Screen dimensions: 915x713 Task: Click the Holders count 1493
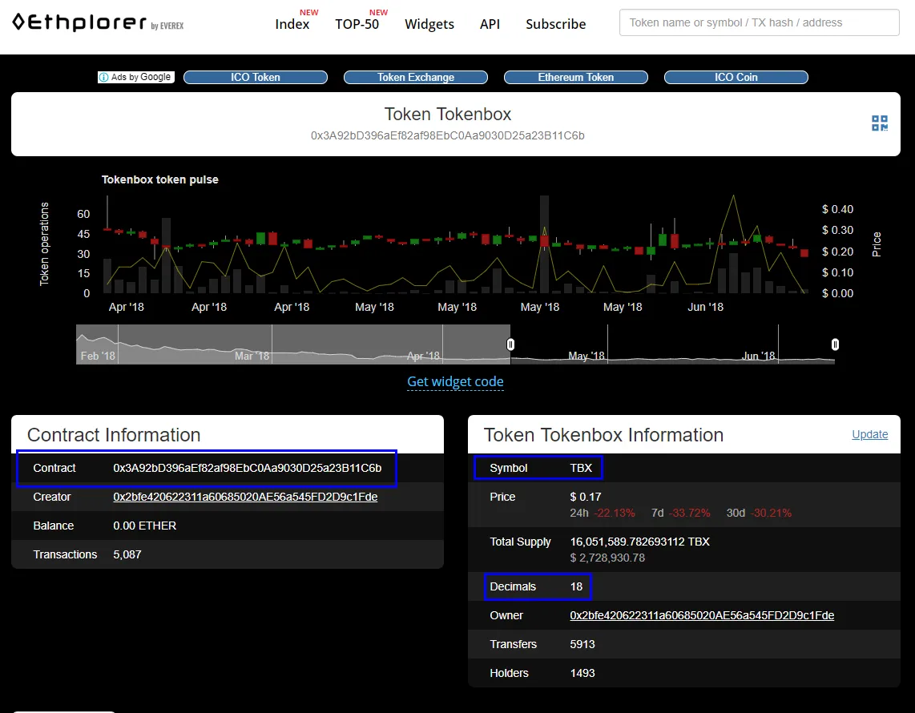click(x=582, y=673)
